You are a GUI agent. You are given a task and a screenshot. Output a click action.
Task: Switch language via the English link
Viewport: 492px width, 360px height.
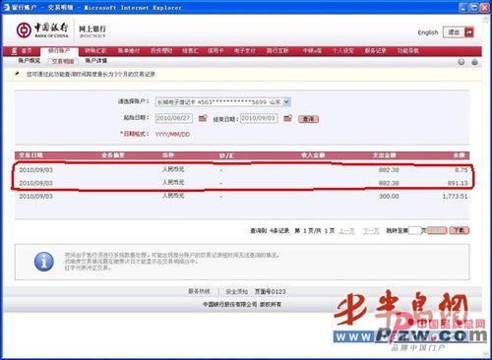pos(428,32)
